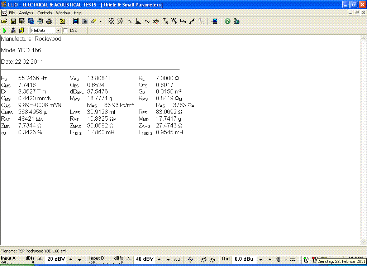Open the options checklist icon
Image resolution: width=367 pixels, height=275 pixels.
click(62, 21)
